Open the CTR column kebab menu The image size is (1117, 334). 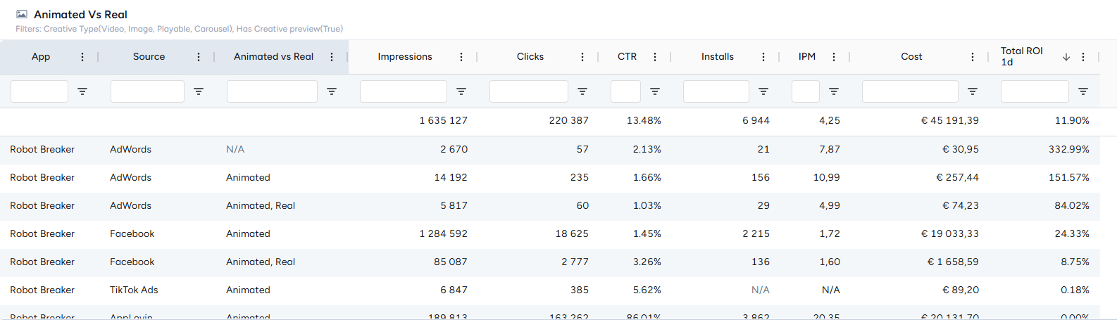655,57
